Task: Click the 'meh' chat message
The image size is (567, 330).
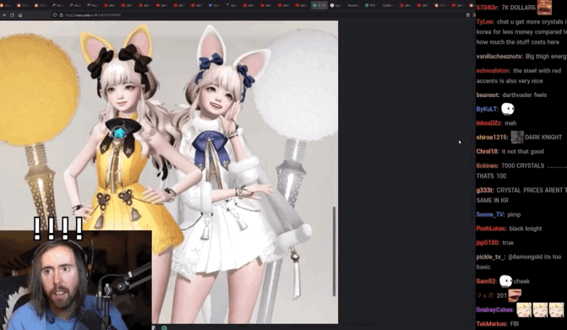Action: click(x=510, y=123)
